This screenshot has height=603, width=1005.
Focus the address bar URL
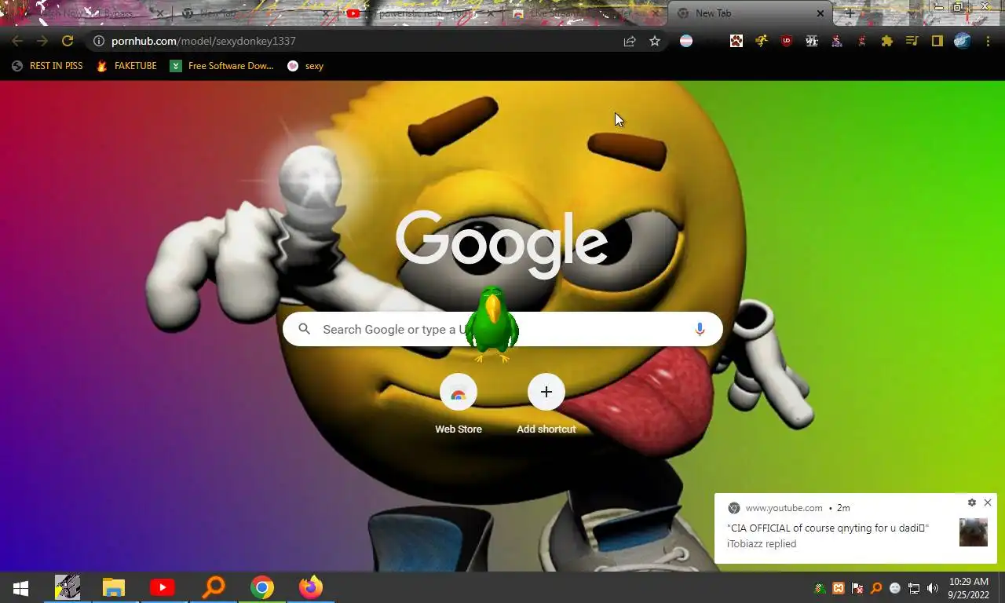(204, 41)
